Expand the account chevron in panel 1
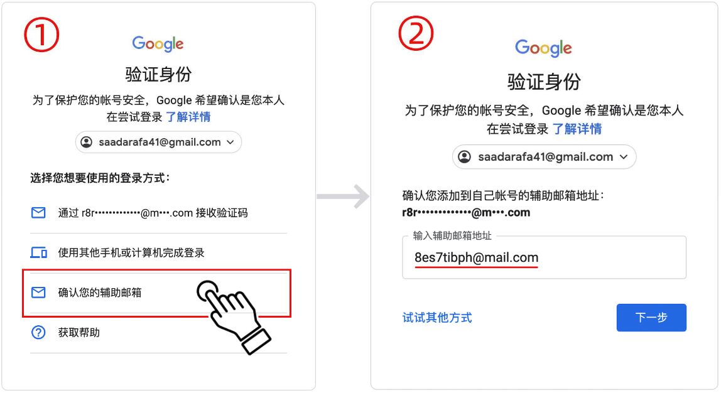 [230, 143]
